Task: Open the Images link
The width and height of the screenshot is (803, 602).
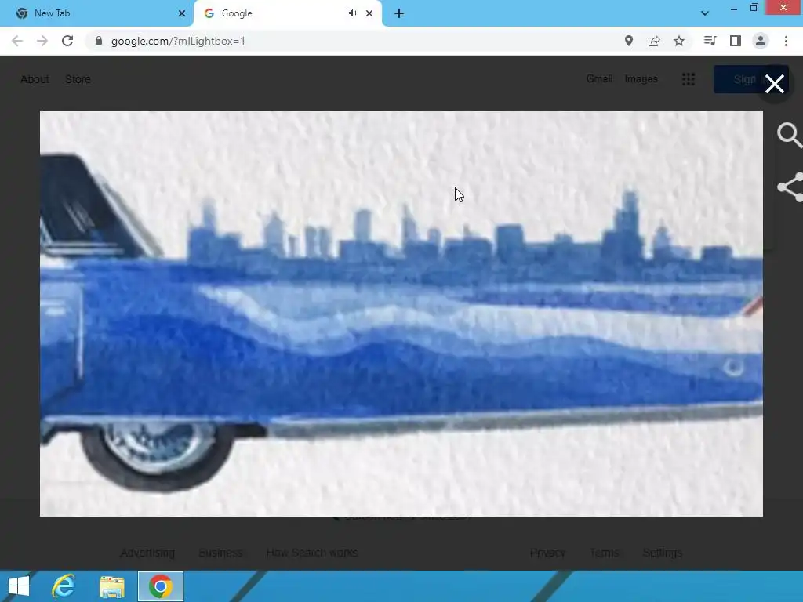Action: (641, 79)
